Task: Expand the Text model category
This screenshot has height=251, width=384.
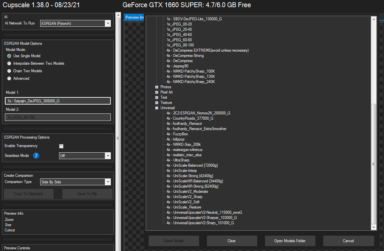Action: tap(157, 97)
